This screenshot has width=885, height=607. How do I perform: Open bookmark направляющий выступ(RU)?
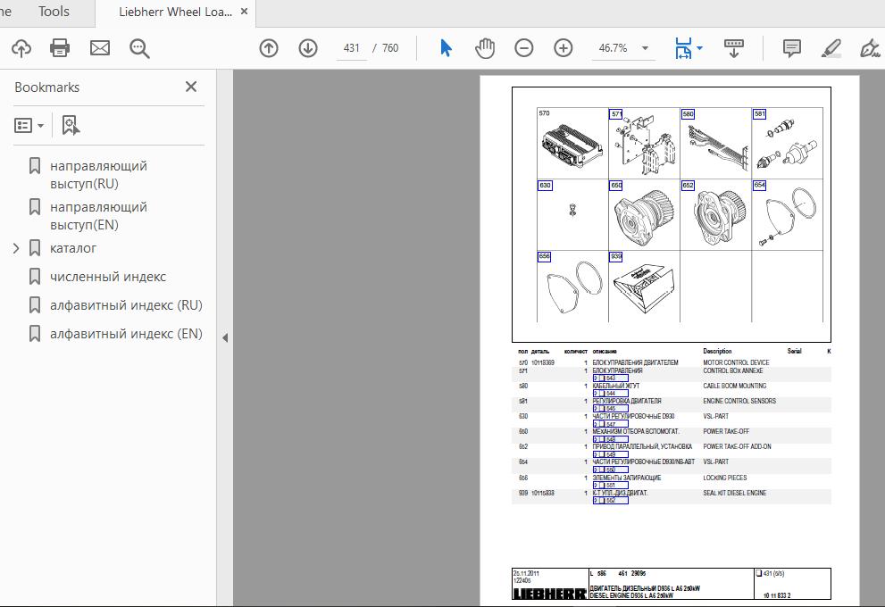pos(99,175)
